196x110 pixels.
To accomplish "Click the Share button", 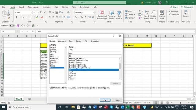I will [174, 7].
